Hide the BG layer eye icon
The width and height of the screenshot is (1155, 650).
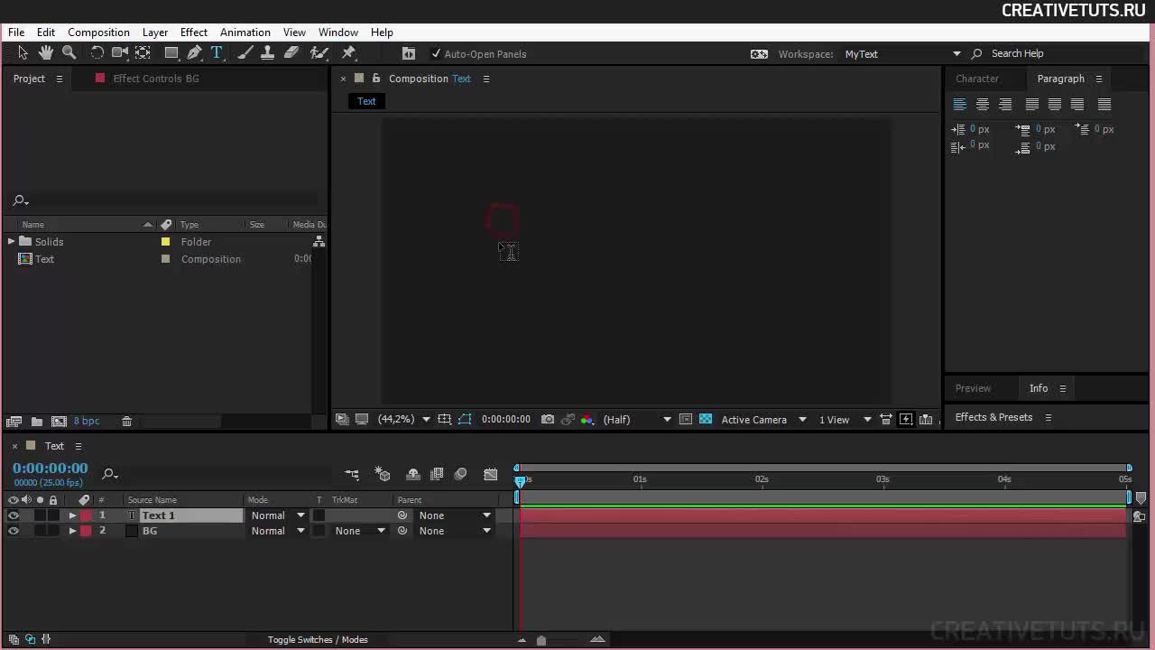point(13,531)
